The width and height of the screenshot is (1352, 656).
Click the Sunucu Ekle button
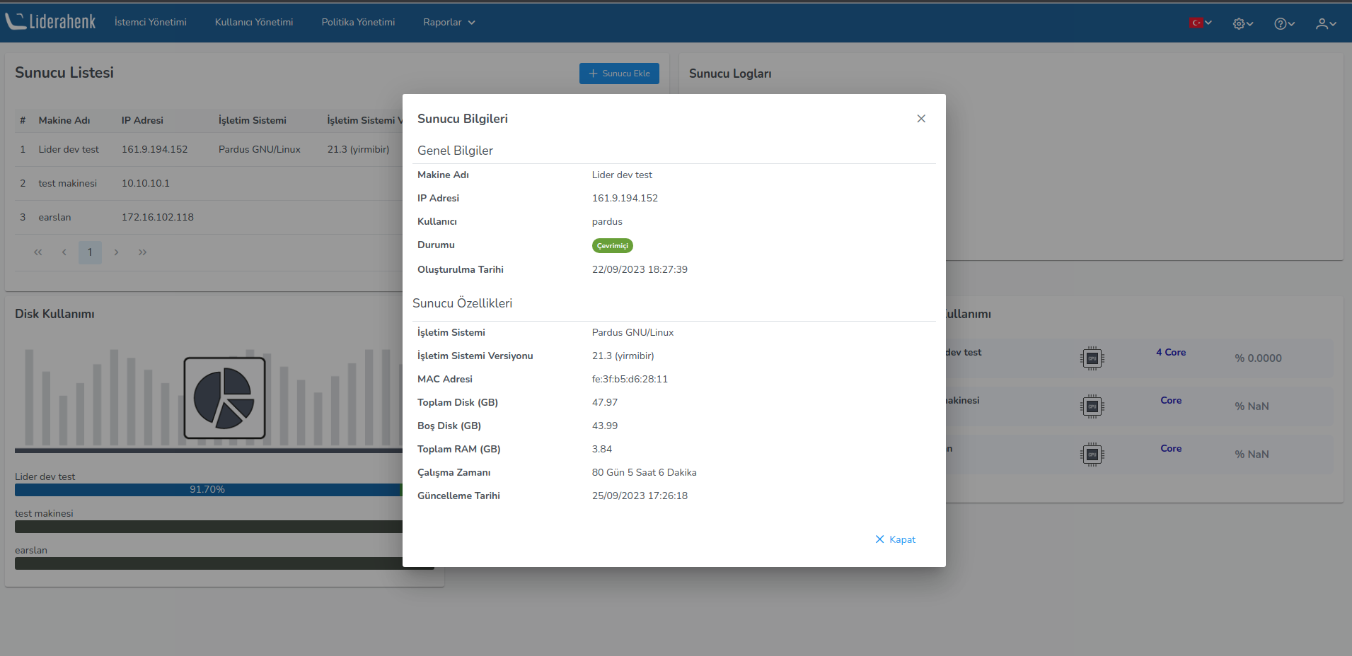click(x=619, y=74)
